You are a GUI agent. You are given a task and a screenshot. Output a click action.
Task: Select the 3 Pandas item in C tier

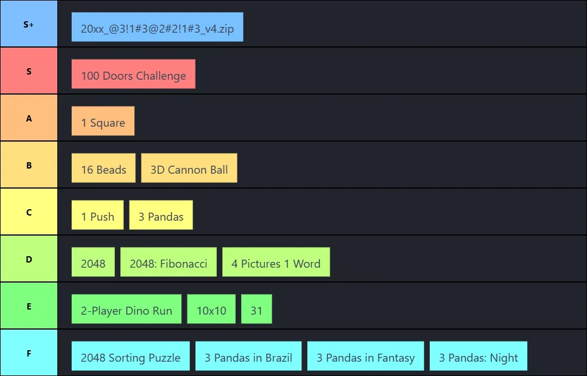tap(161, 215)
